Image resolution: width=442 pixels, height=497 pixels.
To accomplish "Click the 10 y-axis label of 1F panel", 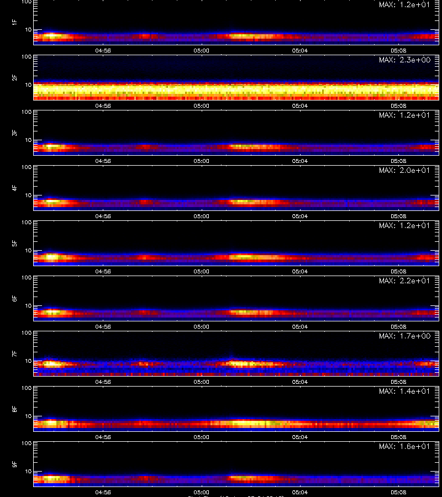I will (x=28, y=29).
